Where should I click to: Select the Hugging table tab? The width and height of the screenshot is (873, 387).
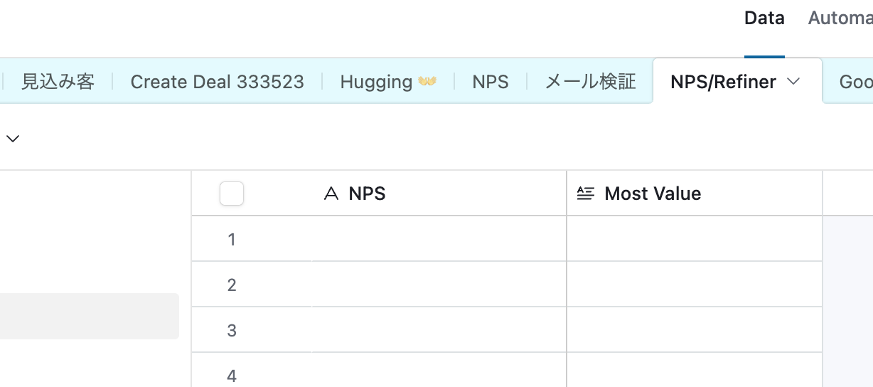tap(387, 82)
